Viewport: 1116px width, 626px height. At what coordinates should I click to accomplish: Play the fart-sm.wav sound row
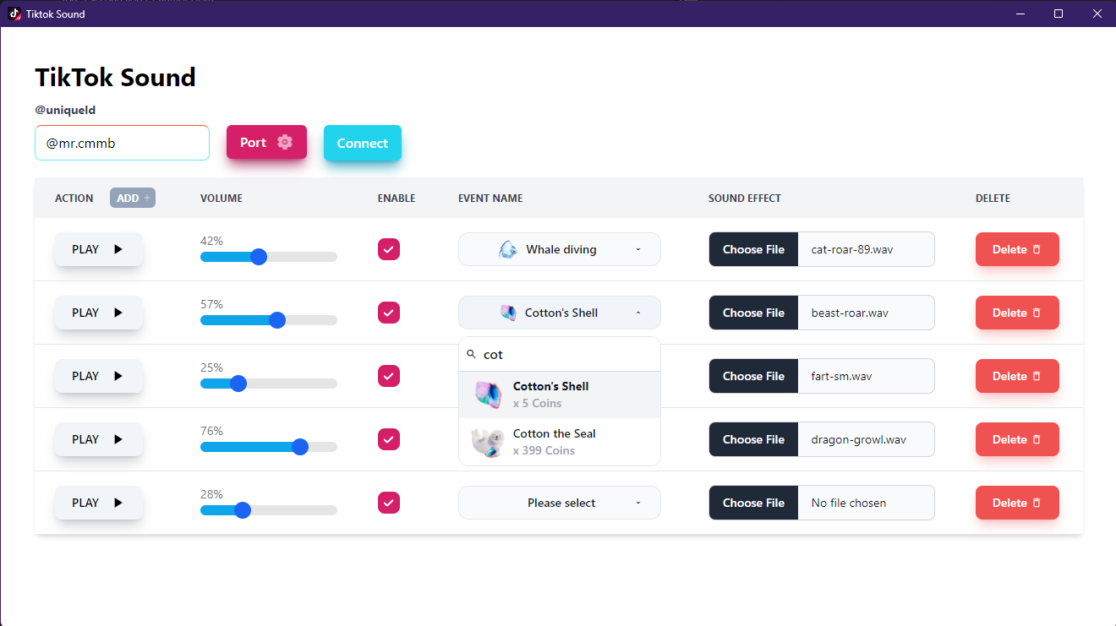(99, 376)
